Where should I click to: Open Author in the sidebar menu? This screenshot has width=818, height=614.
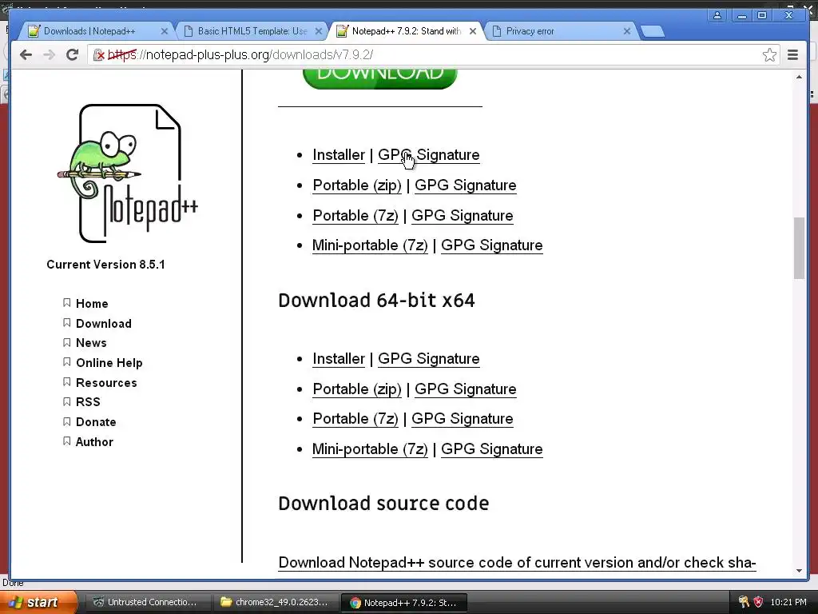94,442
